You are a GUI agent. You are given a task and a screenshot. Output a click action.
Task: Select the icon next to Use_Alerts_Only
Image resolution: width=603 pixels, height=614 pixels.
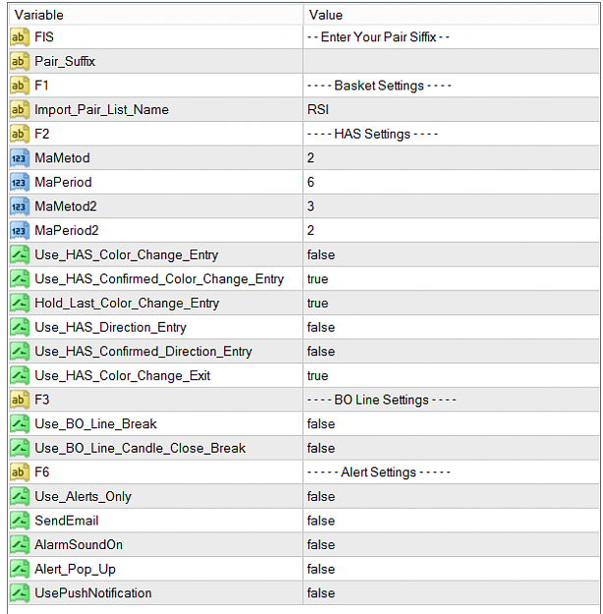[x=20, y=496]
